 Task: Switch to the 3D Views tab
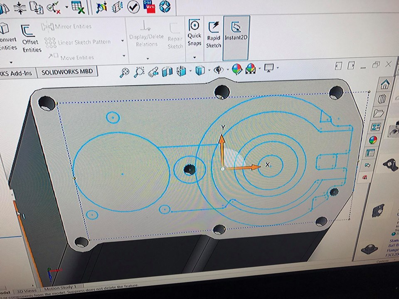pos(27,290)
